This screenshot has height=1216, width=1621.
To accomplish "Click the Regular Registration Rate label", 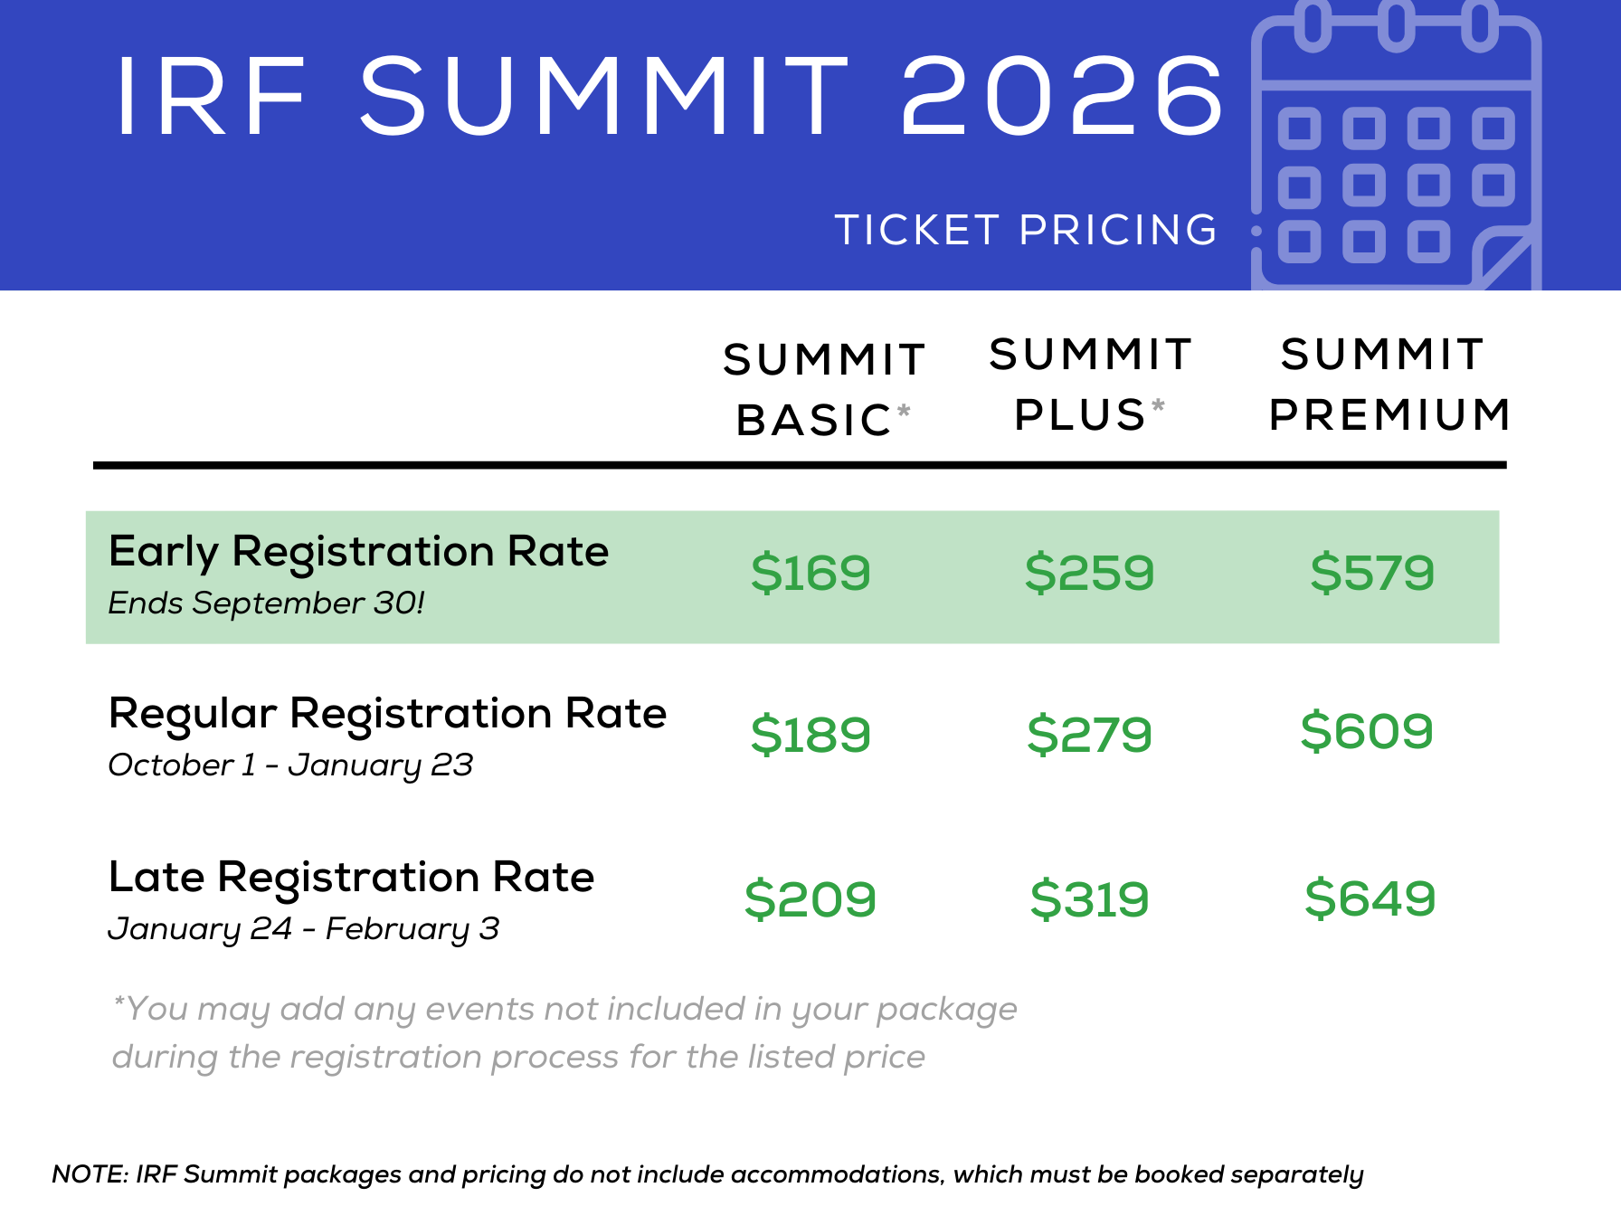I will point(387,714).
